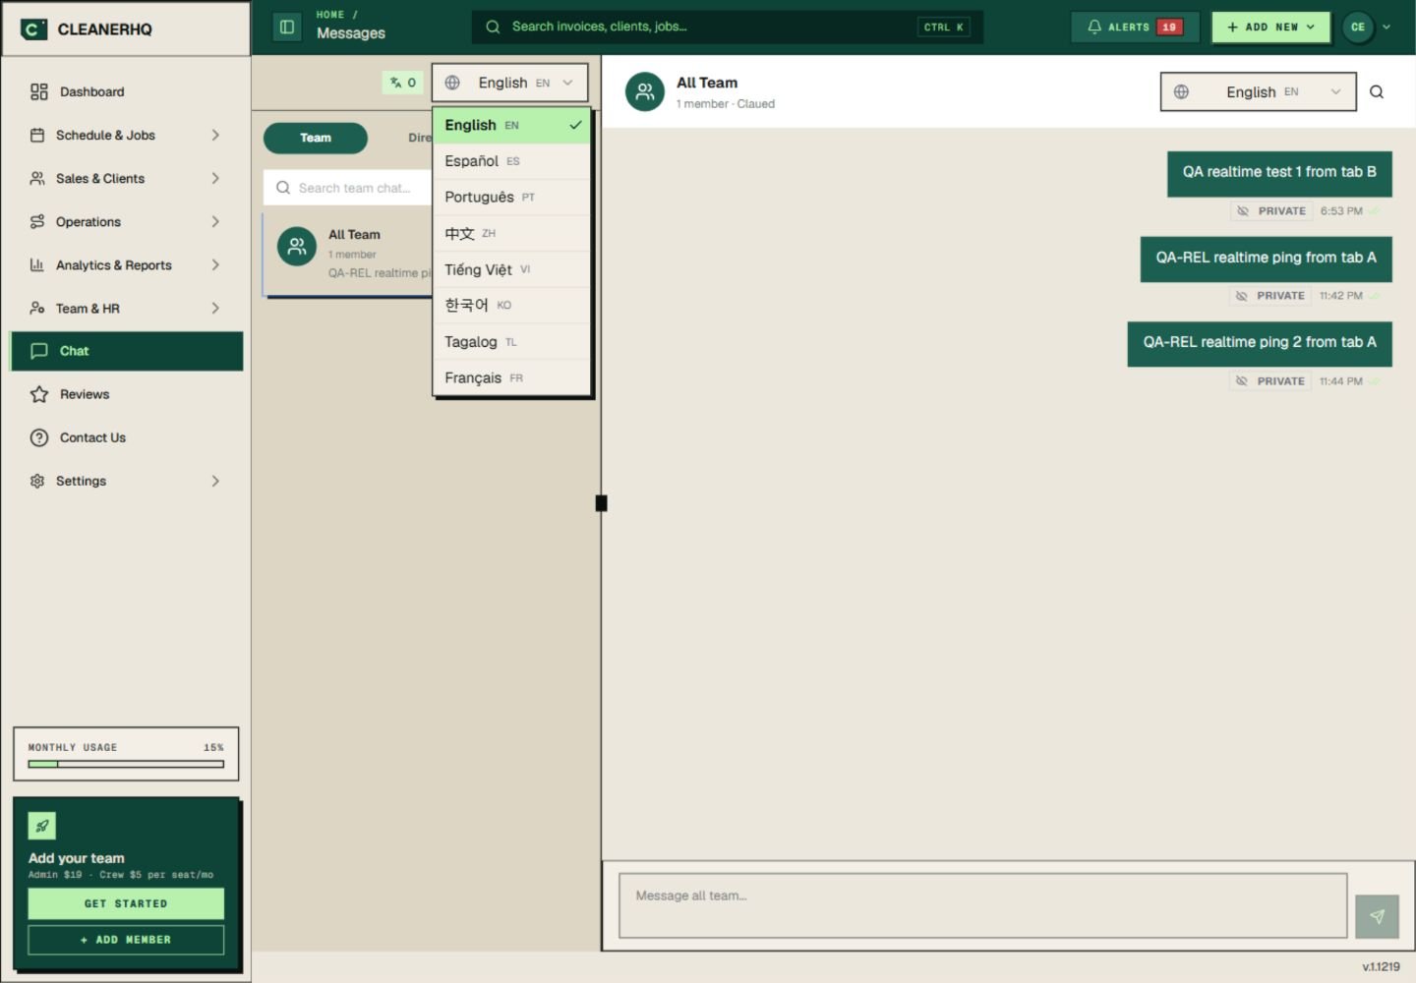1416x983 pixels.
Task: Click the rocket icon in Add your team card
Action: (x=42, y=826)
